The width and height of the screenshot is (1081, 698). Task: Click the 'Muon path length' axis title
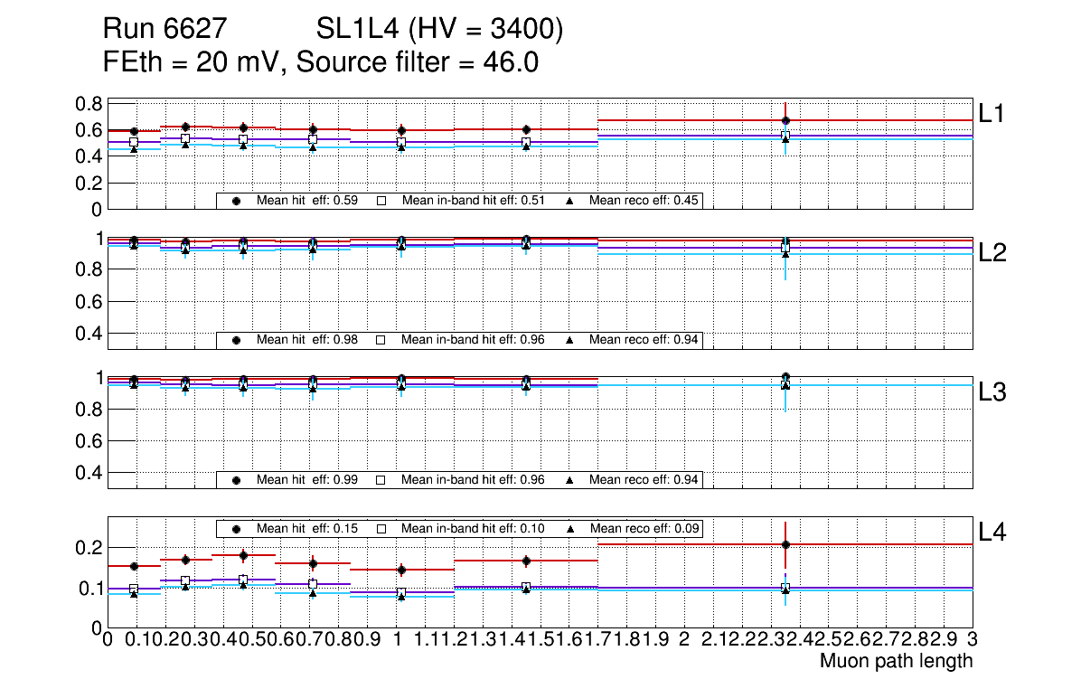896,661
